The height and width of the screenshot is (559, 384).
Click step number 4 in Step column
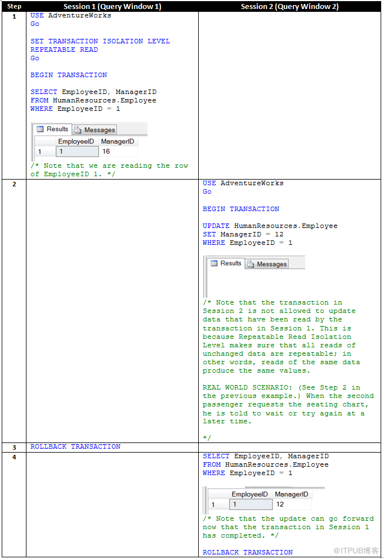click(14, 457)
